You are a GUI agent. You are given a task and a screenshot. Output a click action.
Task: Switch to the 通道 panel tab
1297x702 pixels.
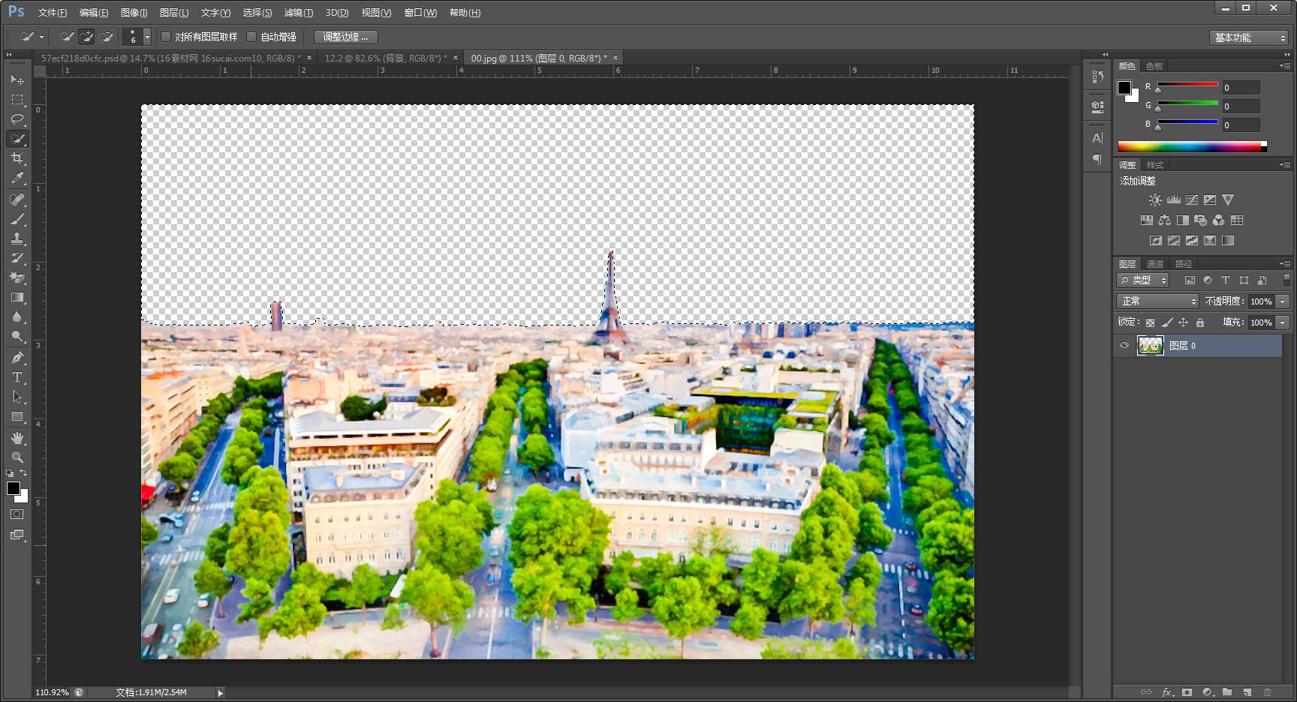[1154, 264]
